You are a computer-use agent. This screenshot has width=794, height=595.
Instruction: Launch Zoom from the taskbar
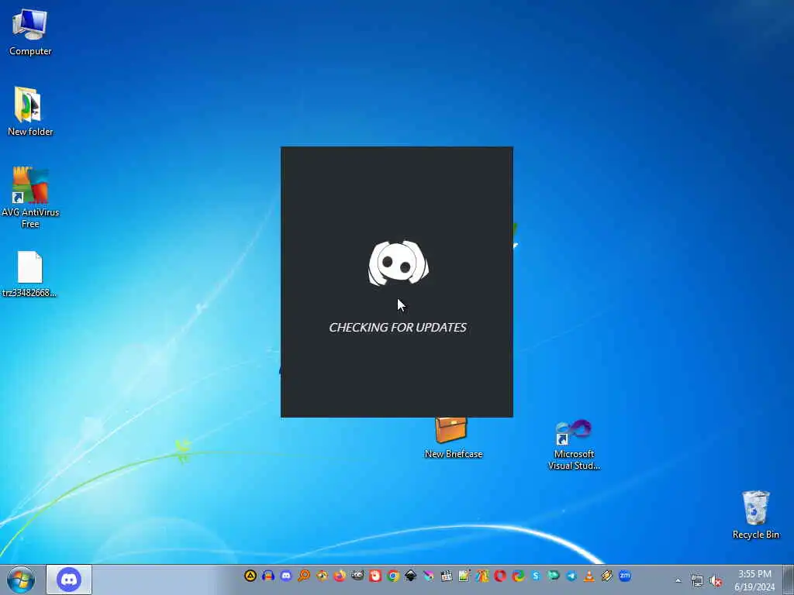[x=625, y=576]
